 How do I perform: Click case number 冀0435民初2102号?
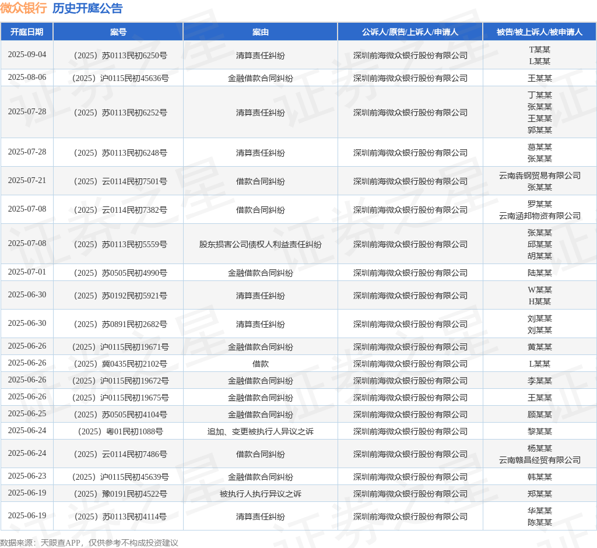point(120,364)
